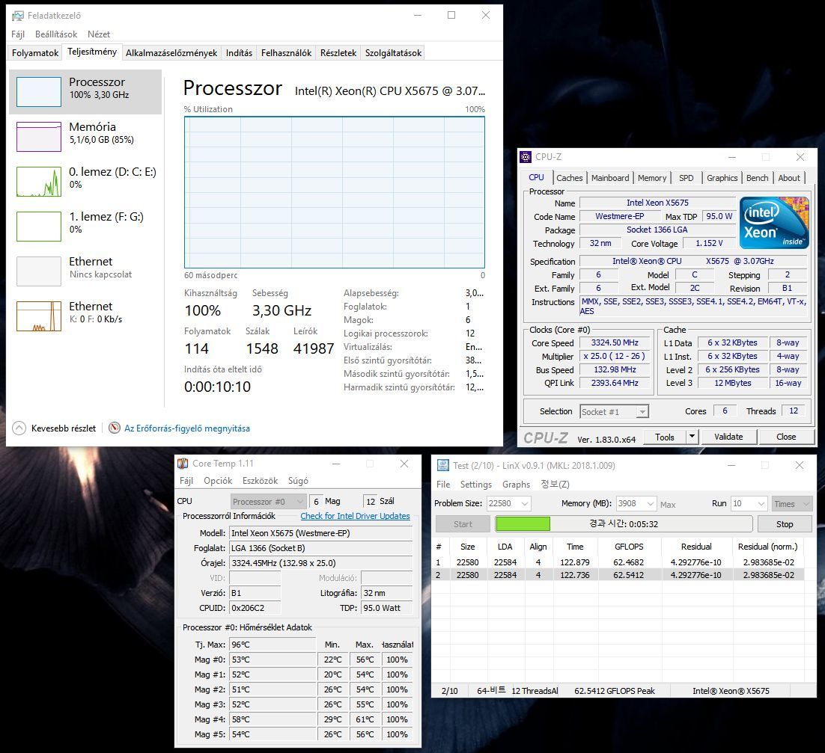Click the CPU-Z title bar icon

(x=525, y=156)
